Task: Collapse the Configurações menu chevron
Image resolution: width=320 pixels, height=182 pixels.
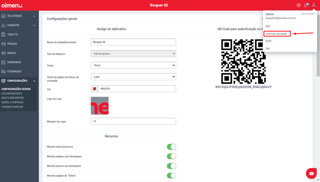Action: click(34, 81)
